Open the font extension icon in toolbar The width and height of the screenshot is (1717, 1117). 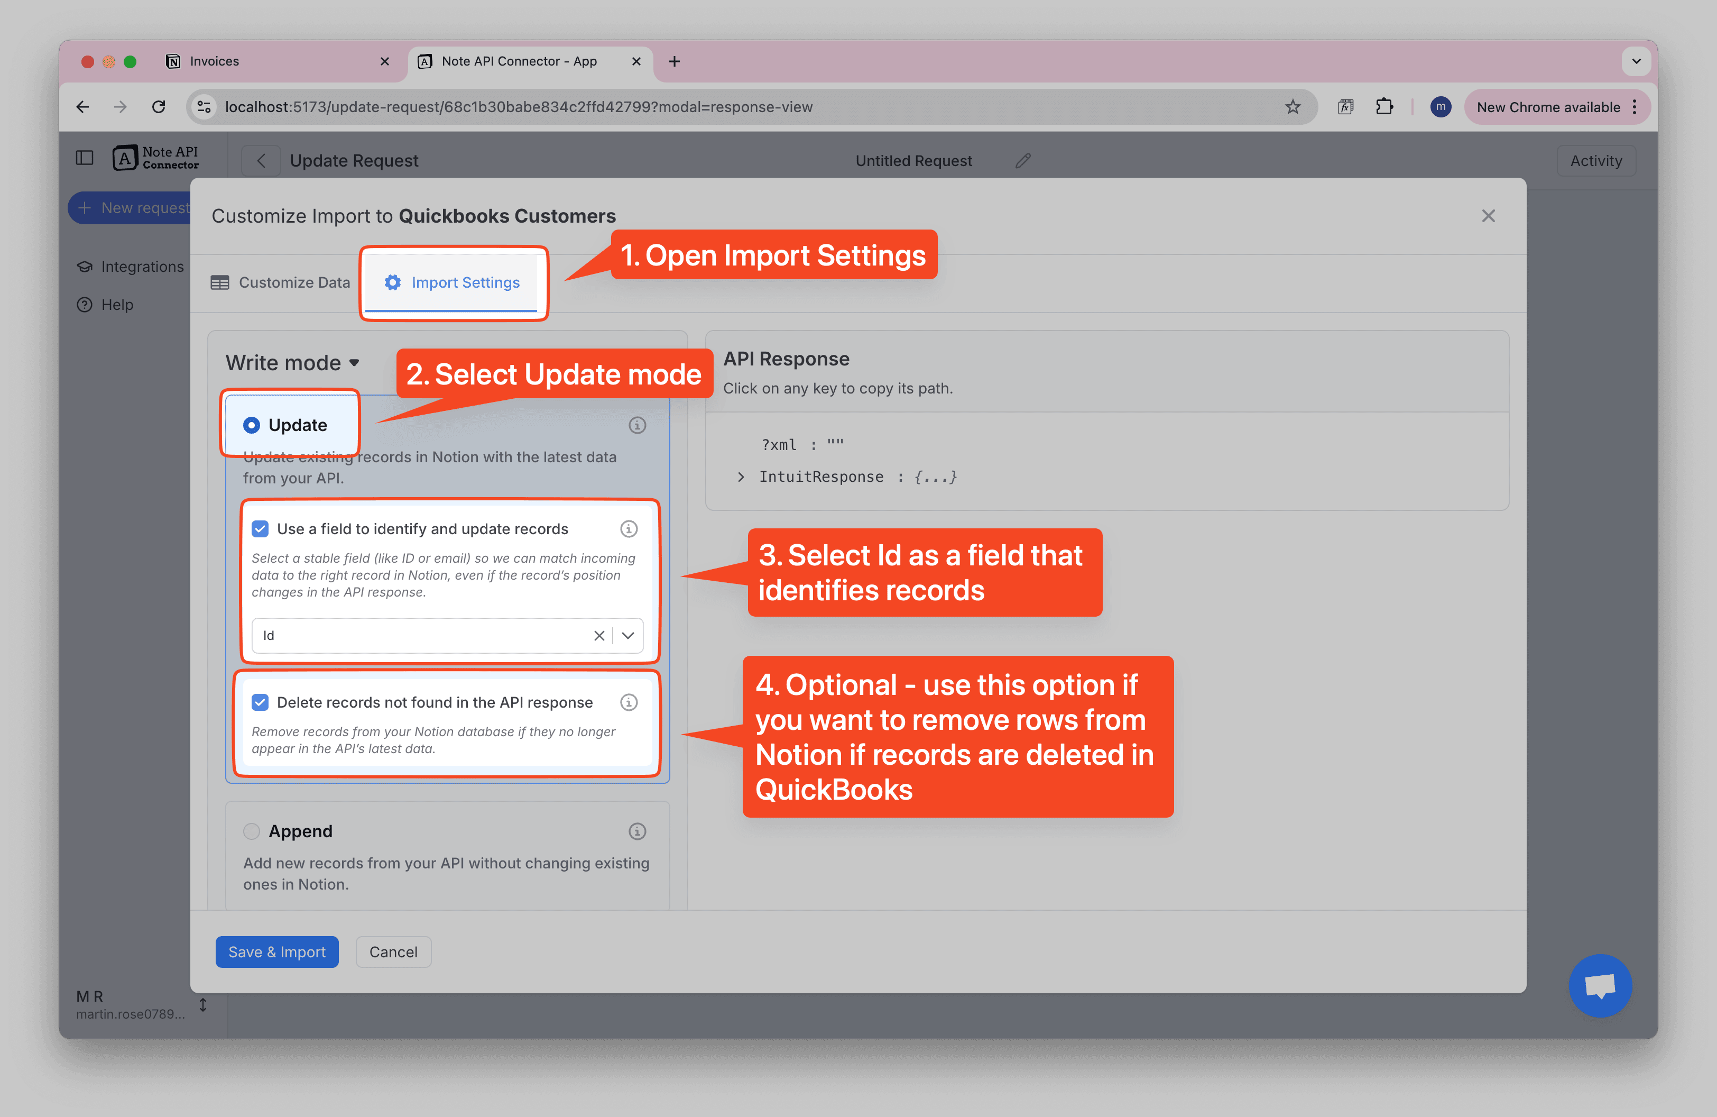pyautogui.click(x=1345, y=107)
